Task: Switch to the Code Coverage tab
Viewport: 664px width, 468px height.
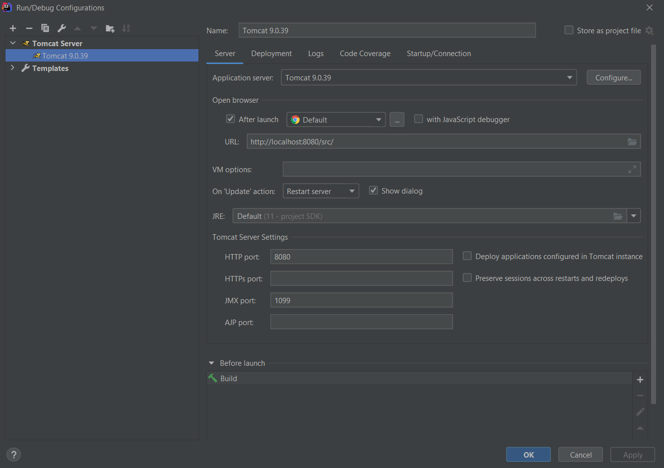Action: [x=365, y=54]
